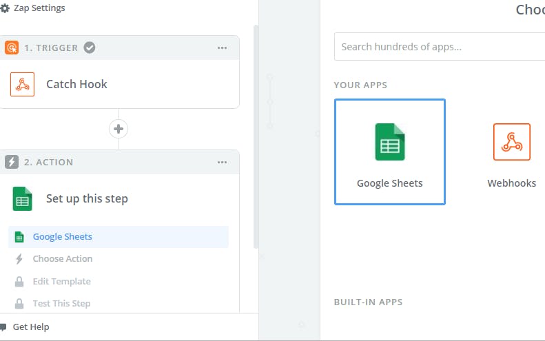Screen dimensions: 545x341
Task: Click the Catch Hook webhook icon
Action: tap(22, 84)
